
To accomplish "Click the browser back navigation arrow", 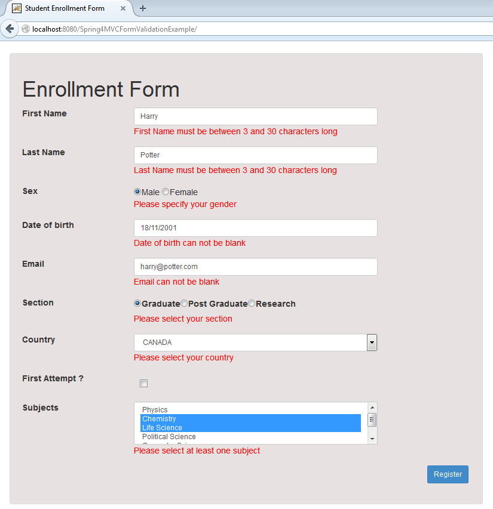I will (x=9, y=28).
